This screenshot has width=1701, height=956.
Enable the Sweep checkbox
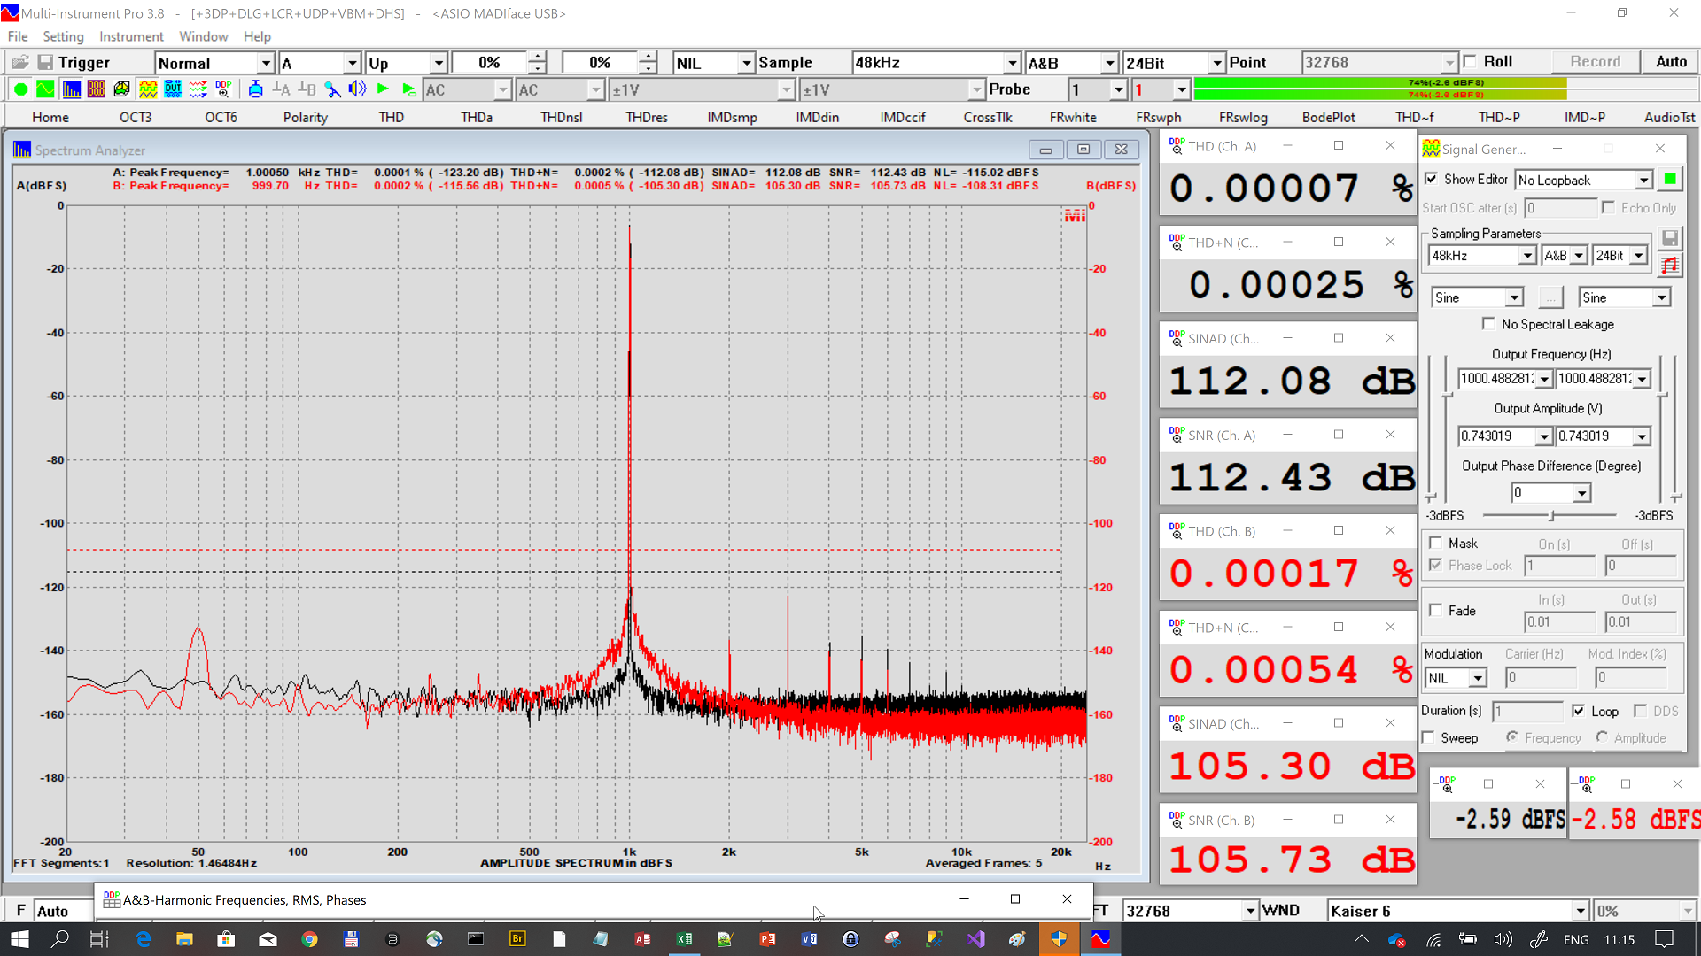pyautogui.click(x=1428, y=738)
